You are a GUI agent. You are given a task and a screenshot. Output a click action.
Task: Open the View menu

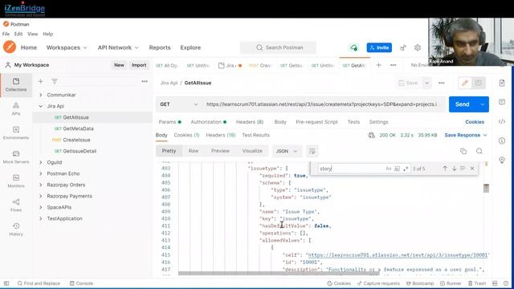coord(32,34)
